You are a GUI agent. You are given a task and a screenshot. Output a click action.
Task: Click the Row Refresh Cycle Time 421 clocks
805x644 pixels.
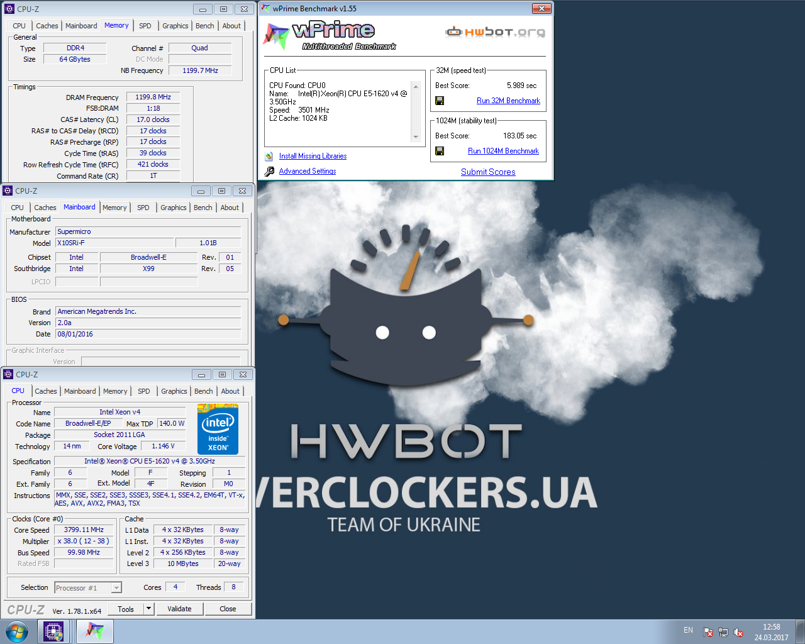[x=153, y=164]
